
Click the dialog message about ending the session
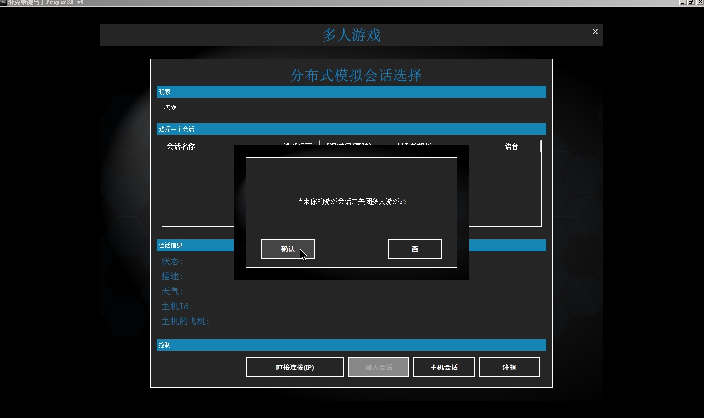pos(351,201)
